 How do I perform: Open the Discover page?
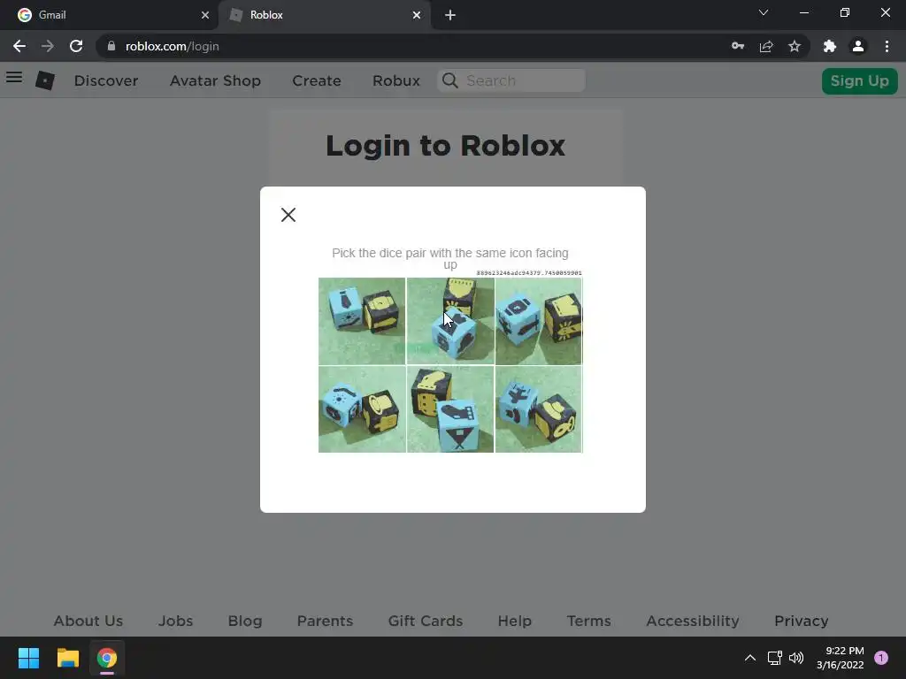tap(106, 80)
